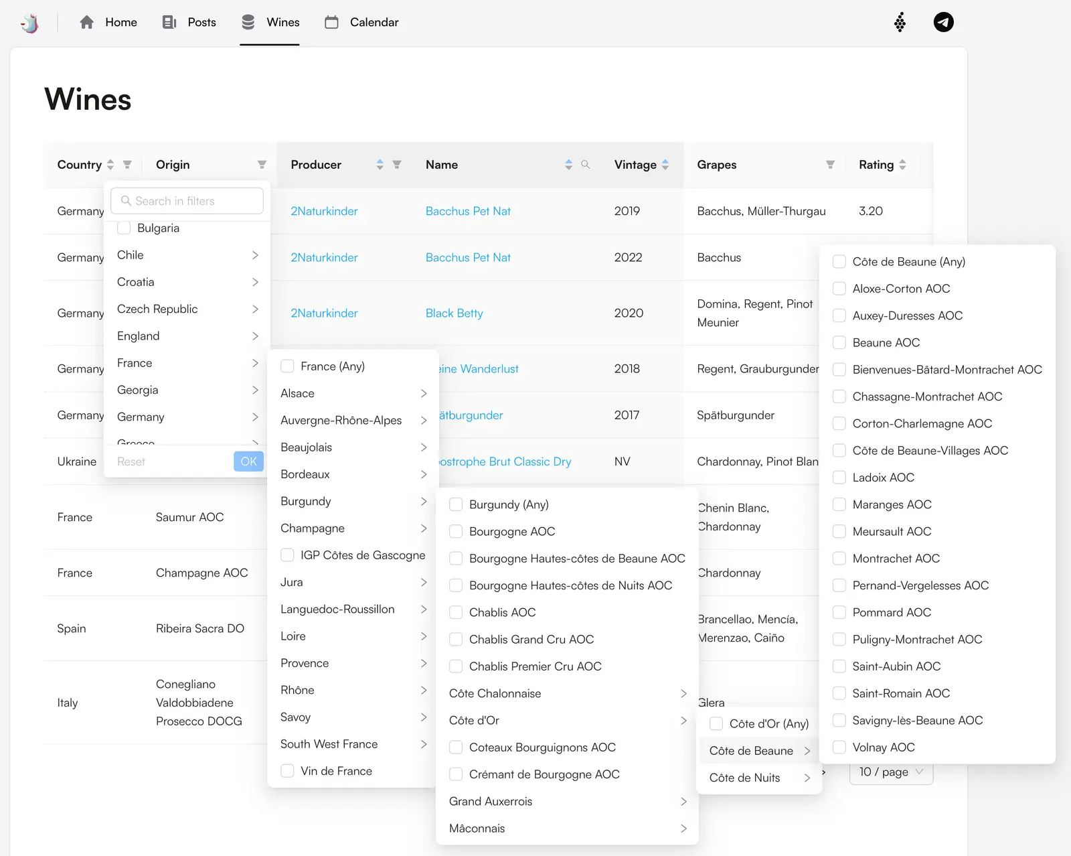Image resolution: width=1071 pixels, height=856 pixels.
Task: Click the Origin column filter icon
Action: (262, 165)
